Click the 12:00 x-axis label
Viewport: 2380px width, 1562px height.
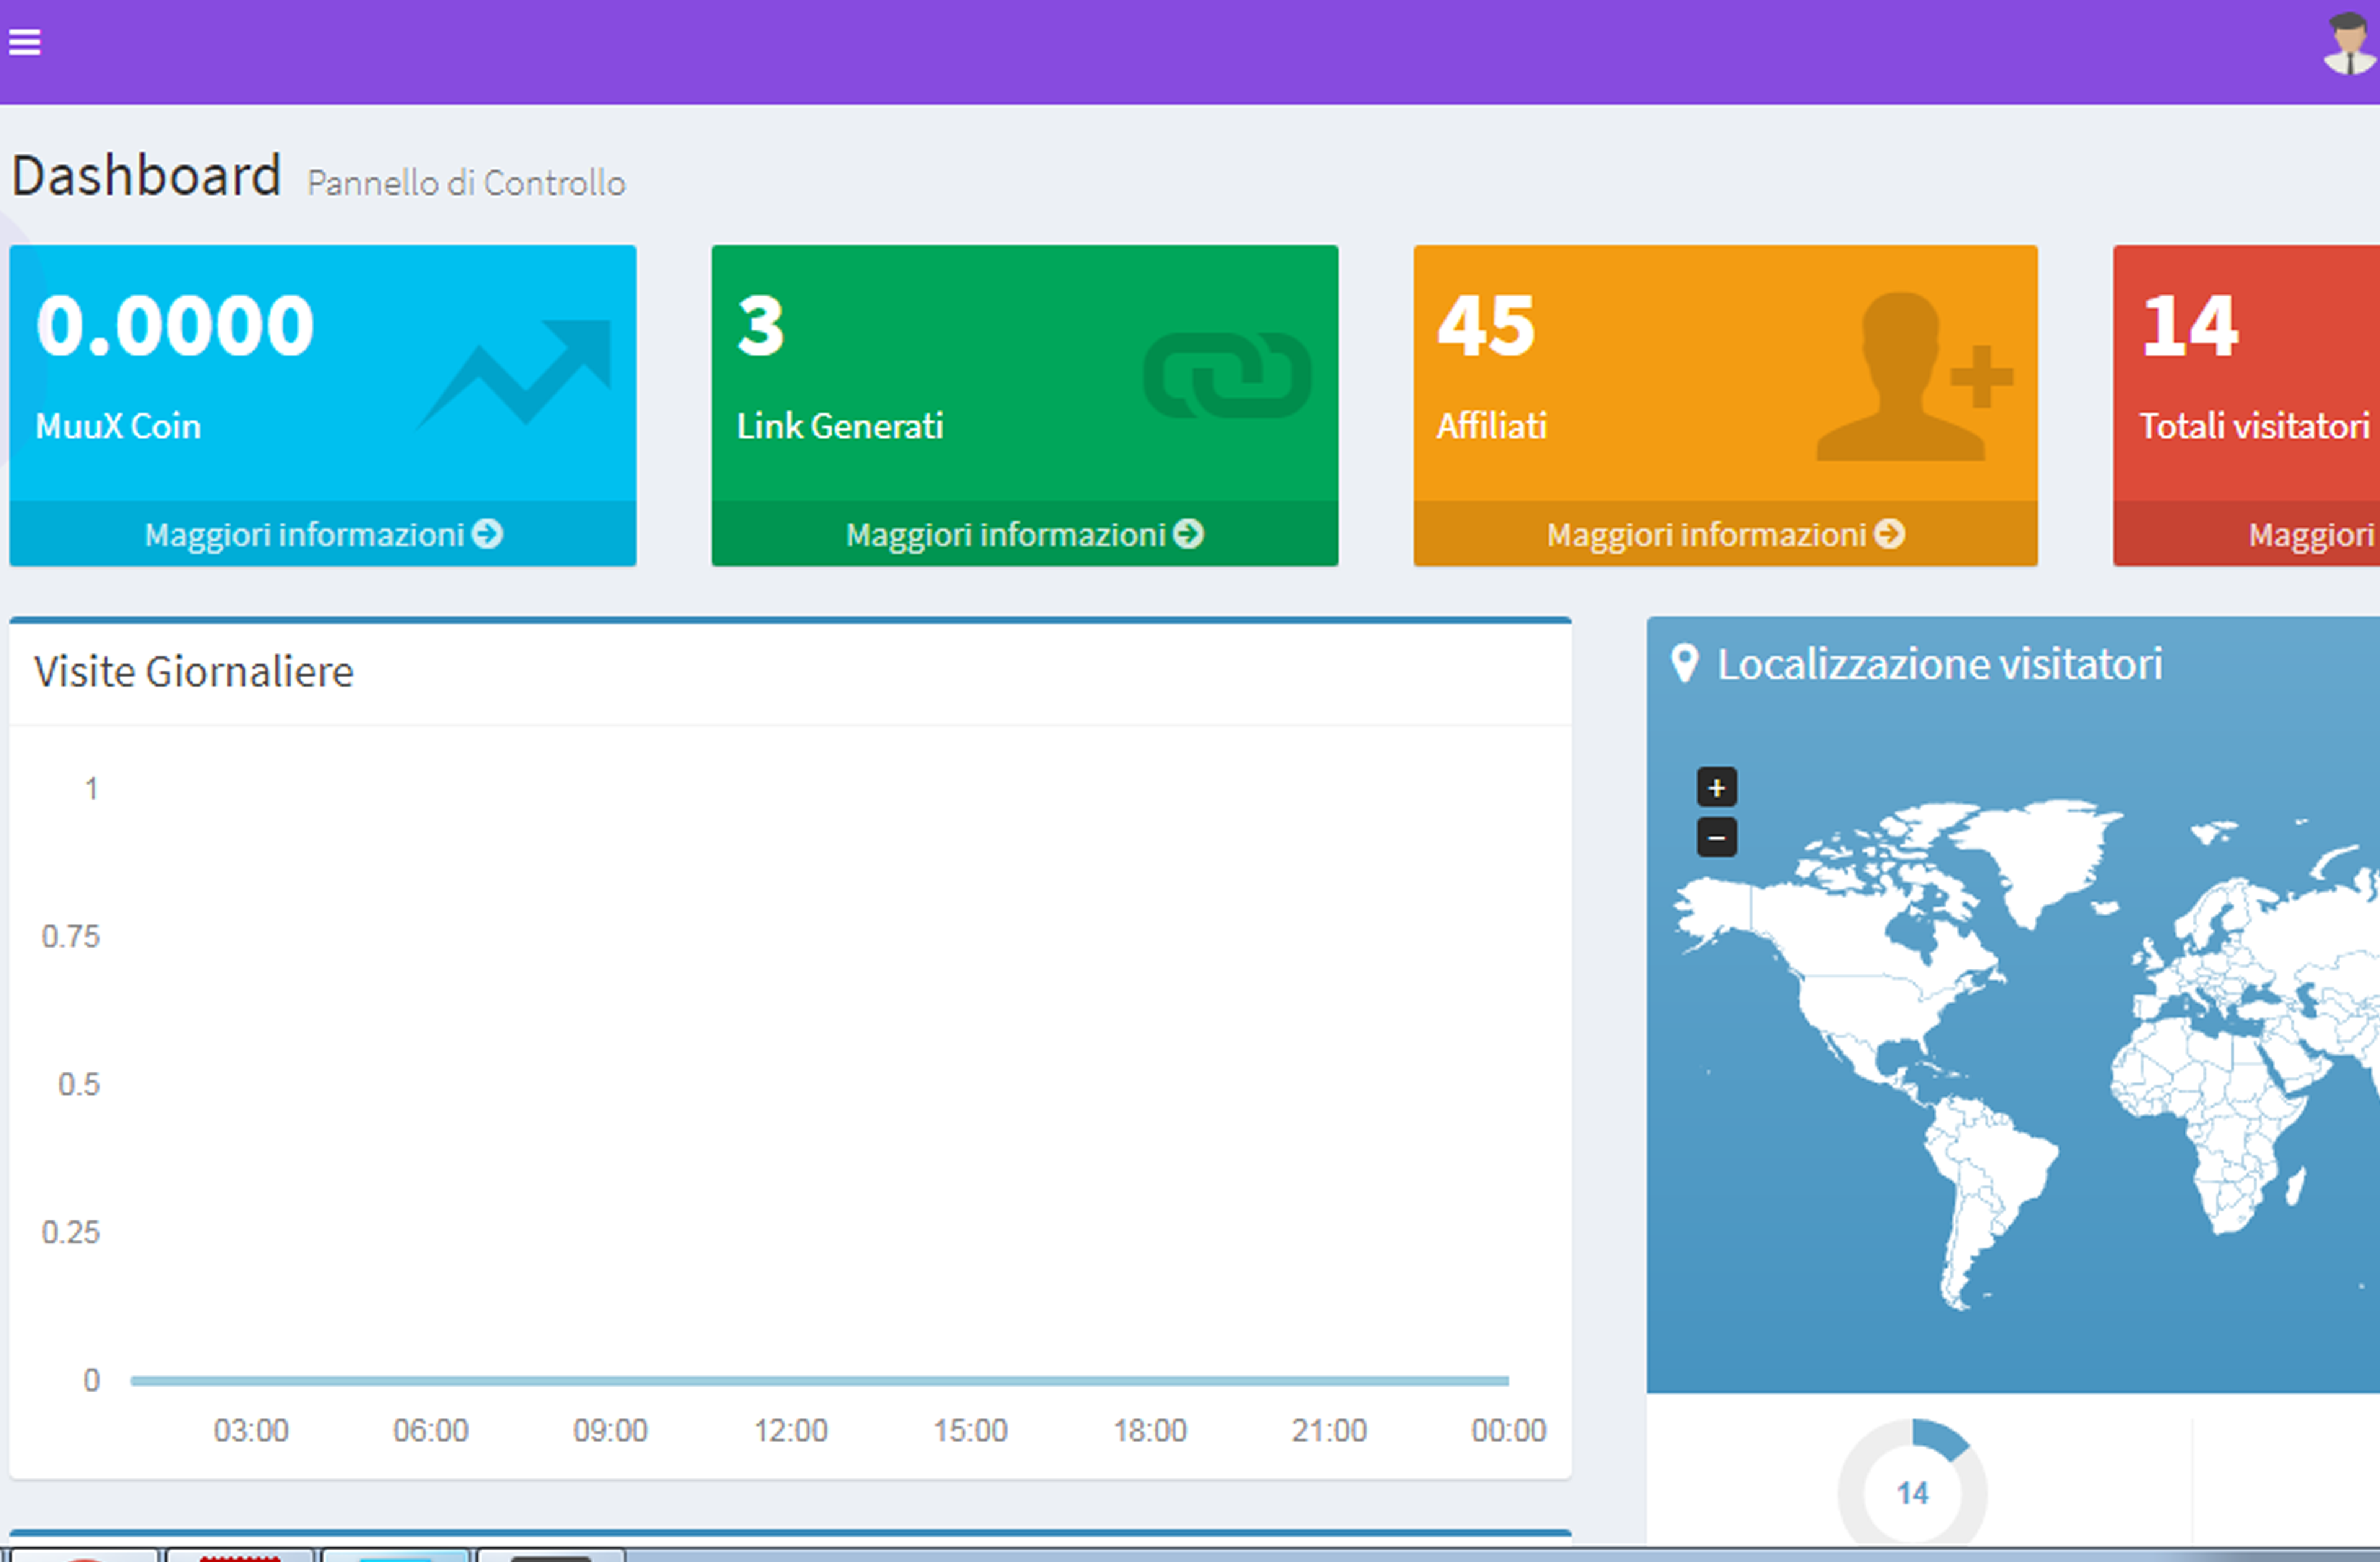coord(790,1431)
